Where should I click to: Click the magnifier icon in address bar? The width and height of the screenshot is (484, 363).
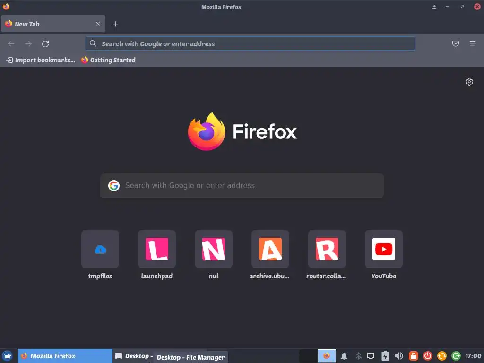93,43
